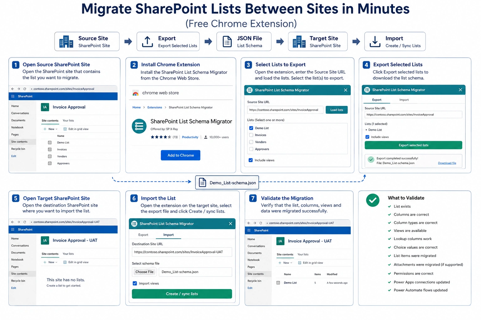Click the star rating under SharePoint List Schema Migrator
This screenshot has height=320, width=481.
point(161,137)
